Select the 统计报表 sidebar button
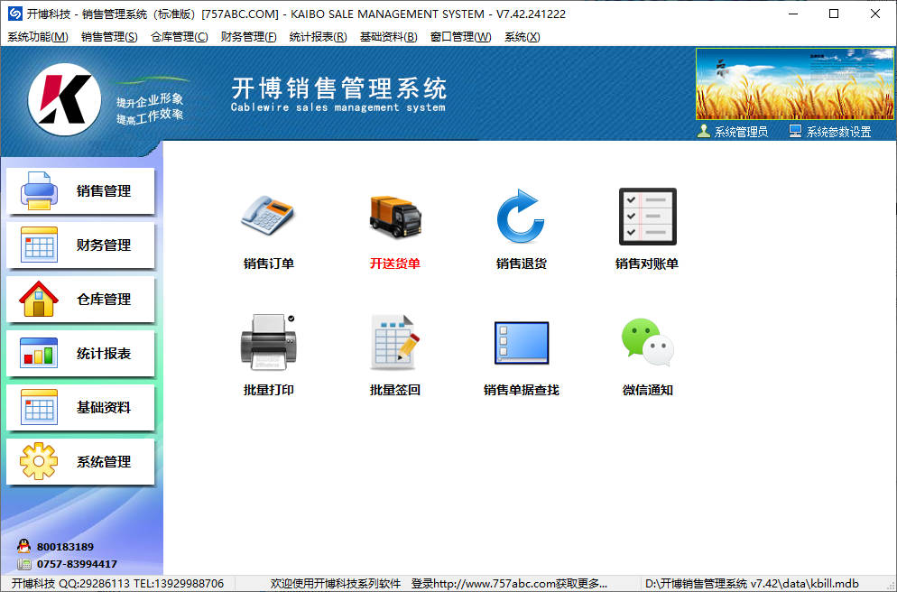Image resolution: width=897 pixels, height=592 pixels. [x=80, y=354]
